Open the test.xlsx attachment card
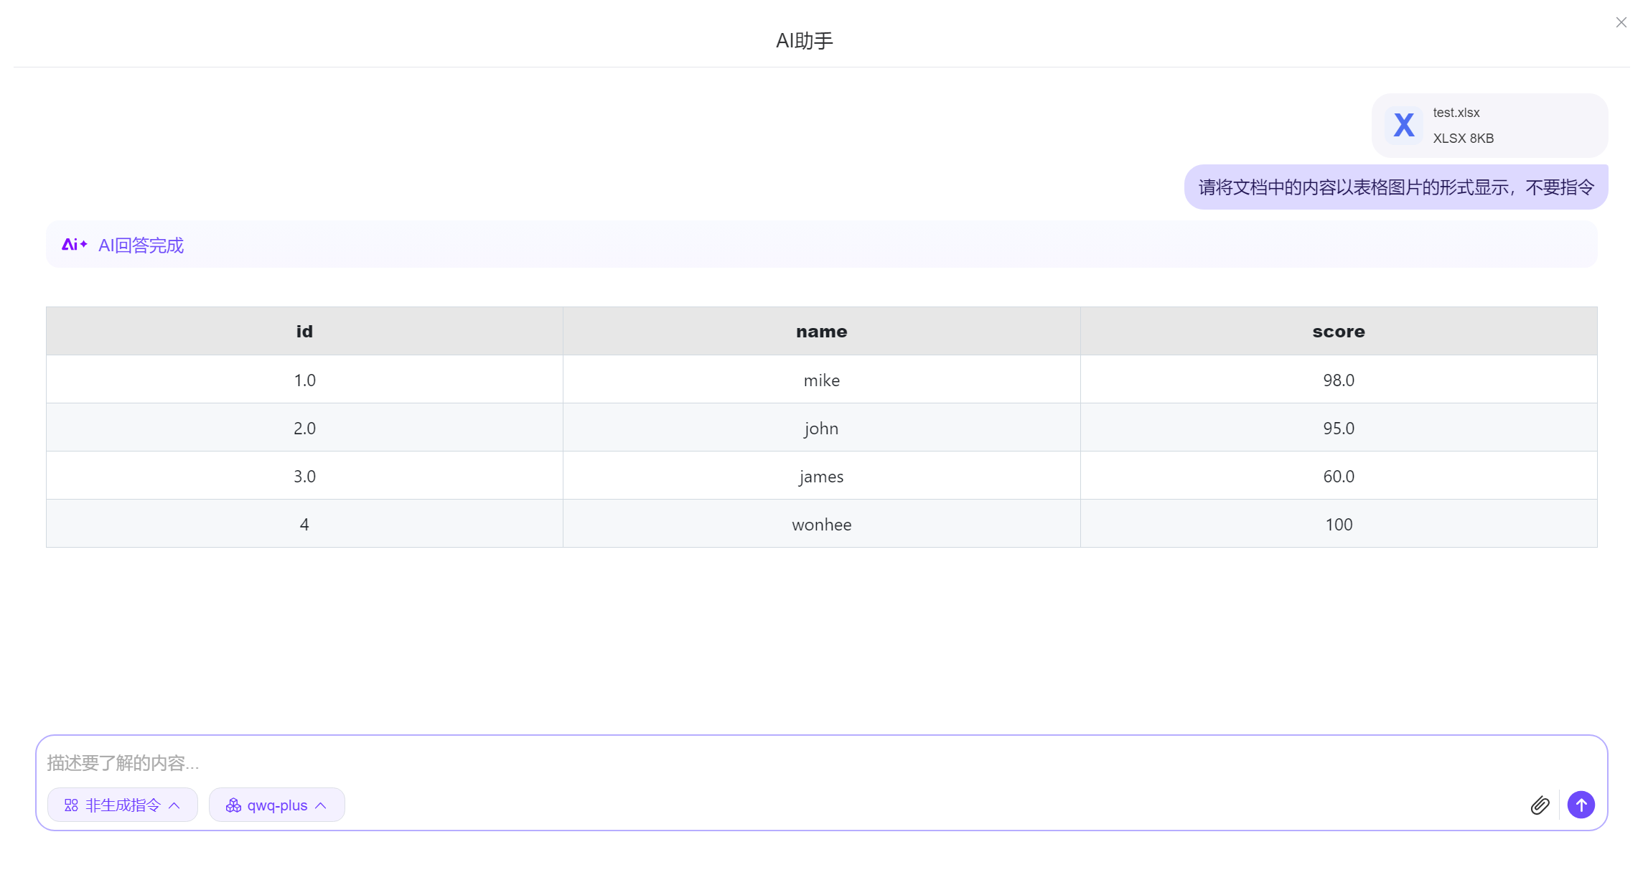The width and height of the screenshot is (1643, 870). 1489,125
